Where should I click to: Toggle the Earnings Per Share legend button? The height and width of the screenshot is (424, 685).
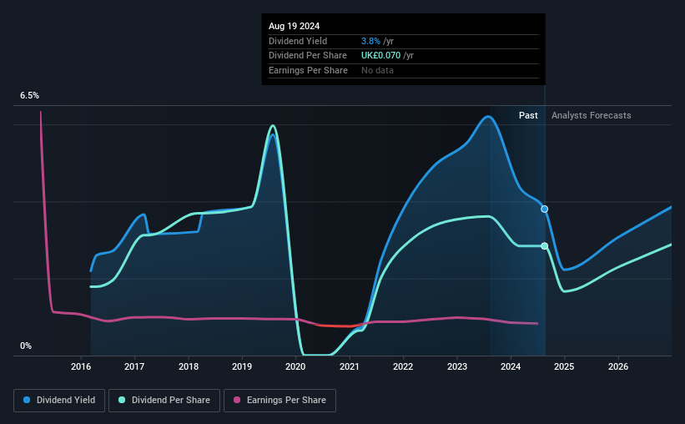click(x=280, y=401)
